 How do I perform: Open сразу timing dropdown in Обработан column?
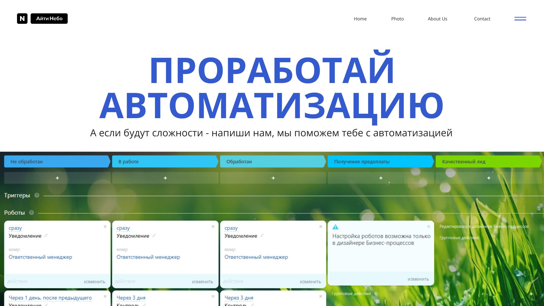(x=231, y=228)
